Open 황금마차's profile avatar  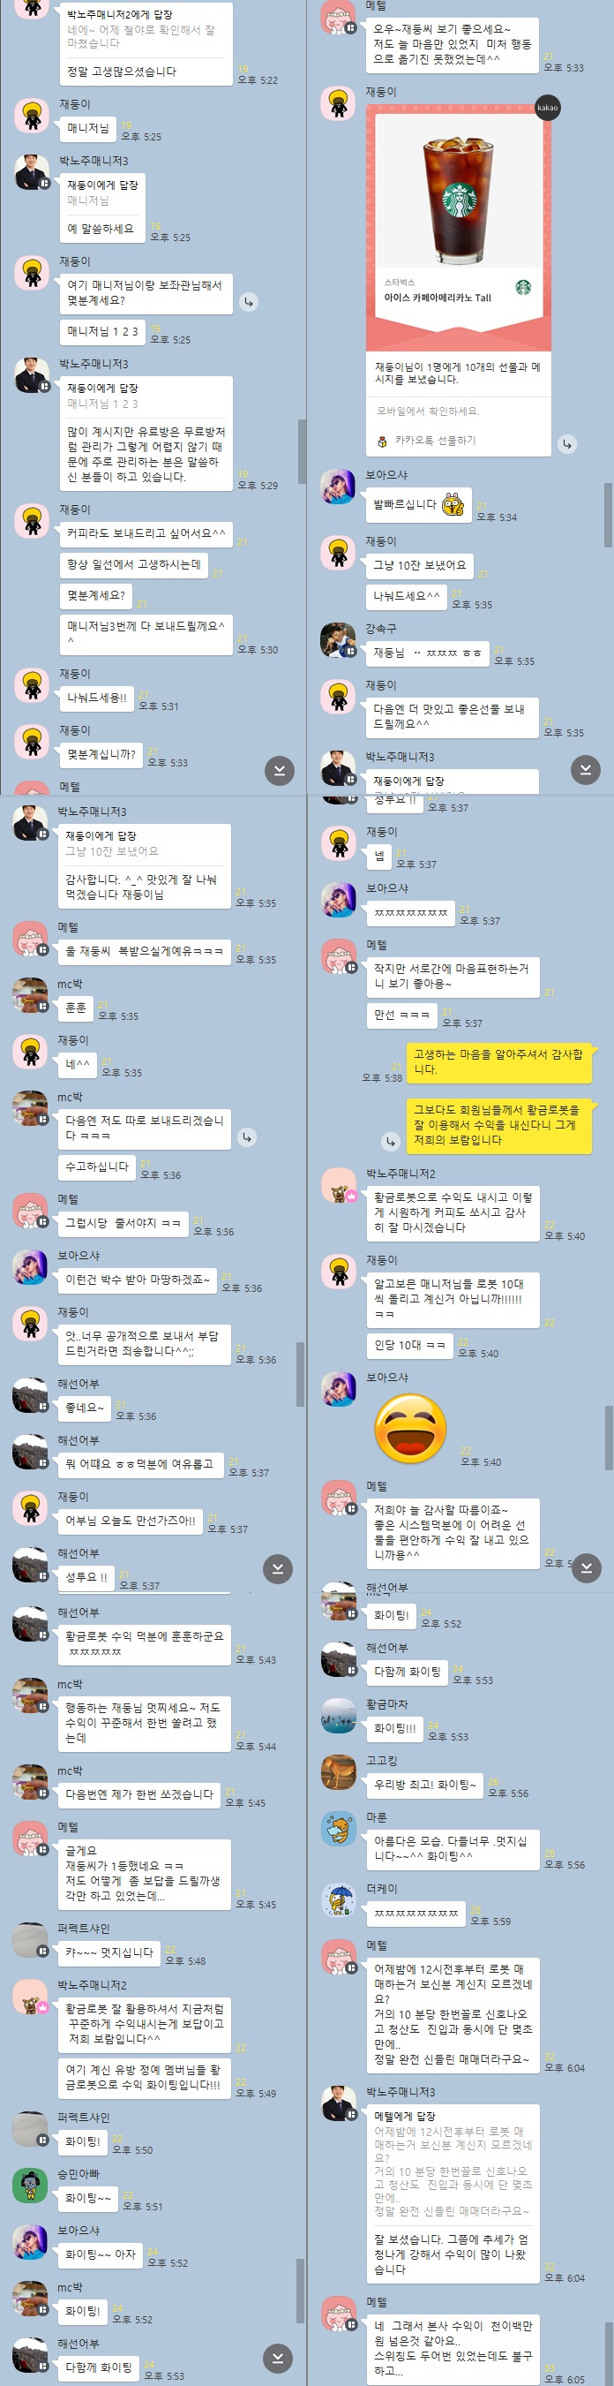pos(339,1716)
